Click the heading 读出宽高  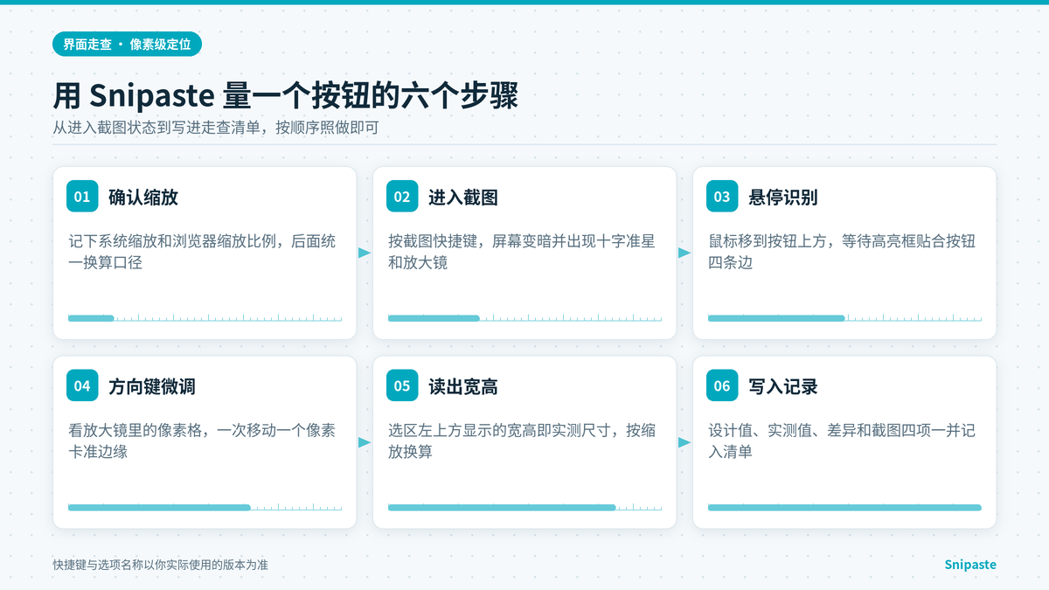[x=463, y=386]
